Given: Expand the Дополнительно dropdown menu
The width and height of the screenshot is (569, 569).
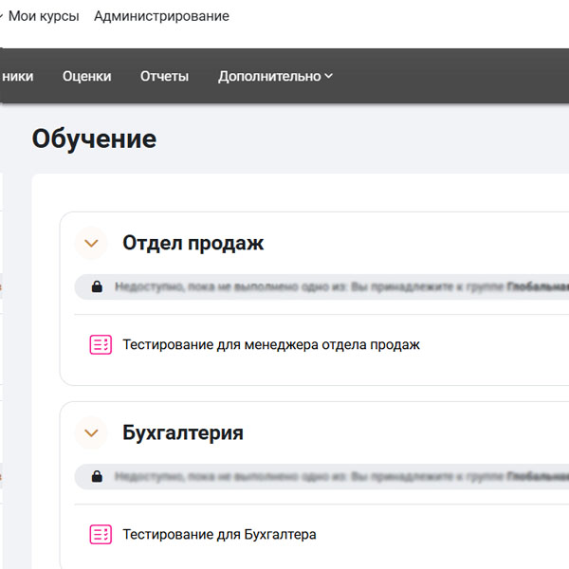Looking at the screenshot, I should tap(275, 76).
